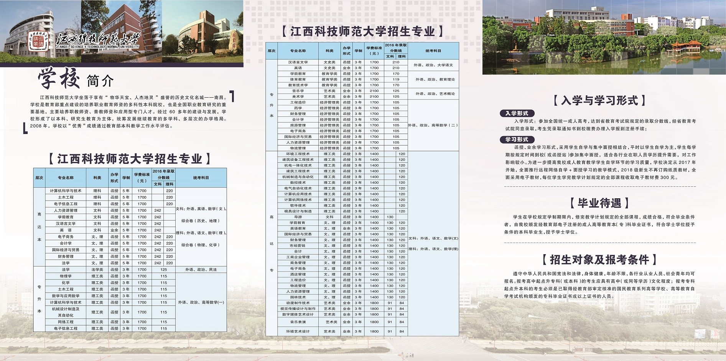Select the 酒店管理 major cell
The image size is (726, 361).
pos(298,274)
